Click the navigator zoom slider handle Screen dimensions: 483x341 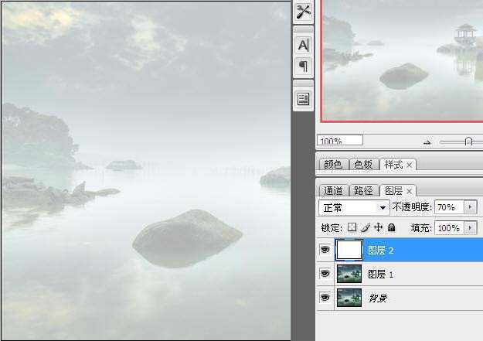tap(468, 142)
